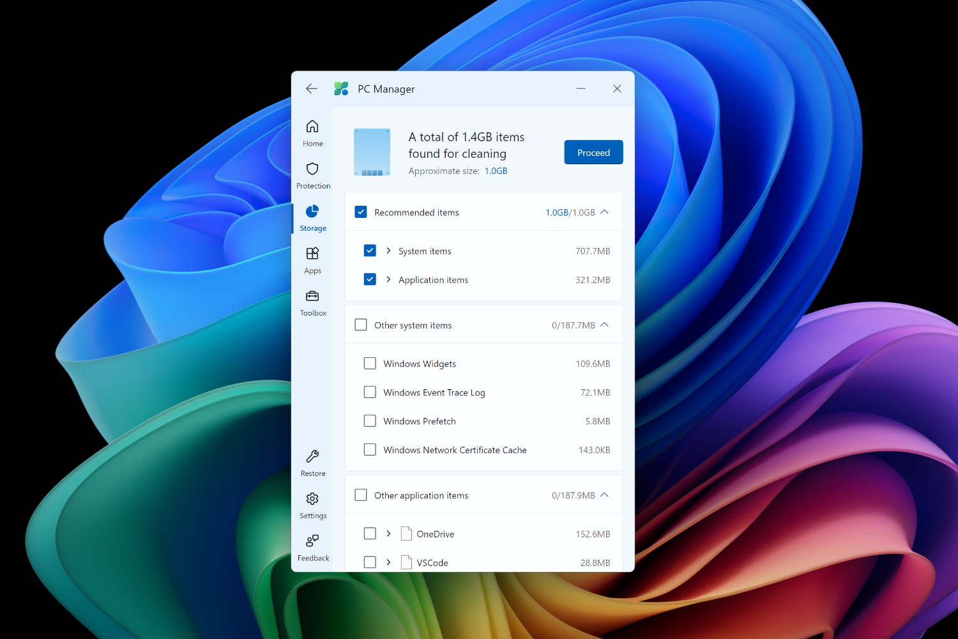
Task: Collapse the Recommended items section
Action: point(605,212)
